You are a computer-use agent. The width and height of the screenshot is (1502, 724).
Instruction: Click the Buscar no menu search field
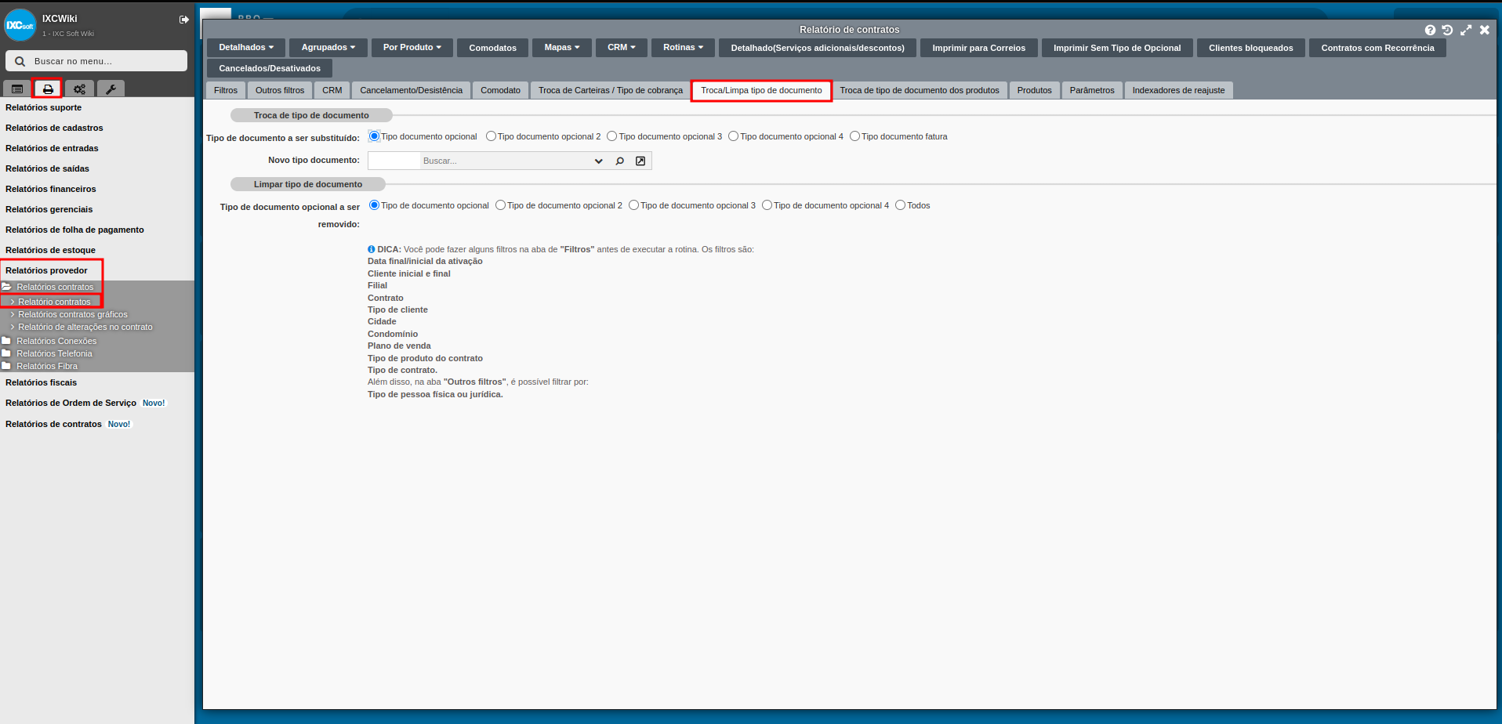pos(96,61)
